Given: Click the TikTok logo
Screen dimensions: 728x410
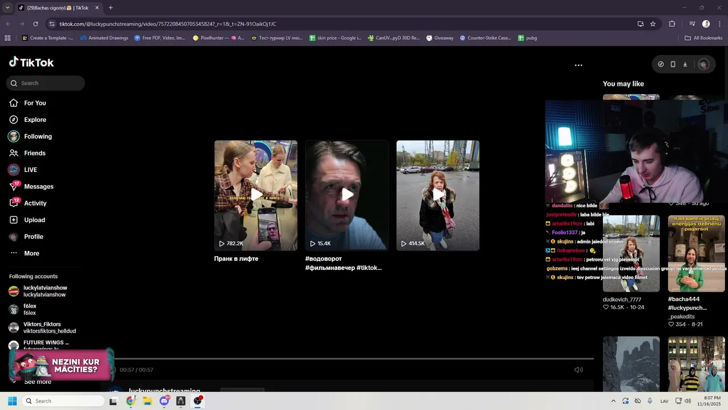Looking at the screenshot, I should [31, 62].
